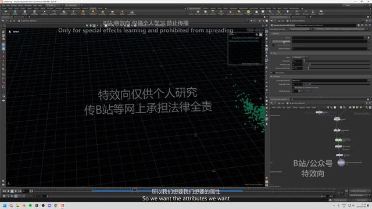
Task: Click the Coverage Scale slider handle
Action: (310, 84)
